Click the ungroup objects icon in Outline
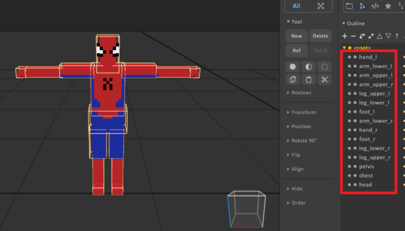405x231 pixels. (x=371, y=36)
